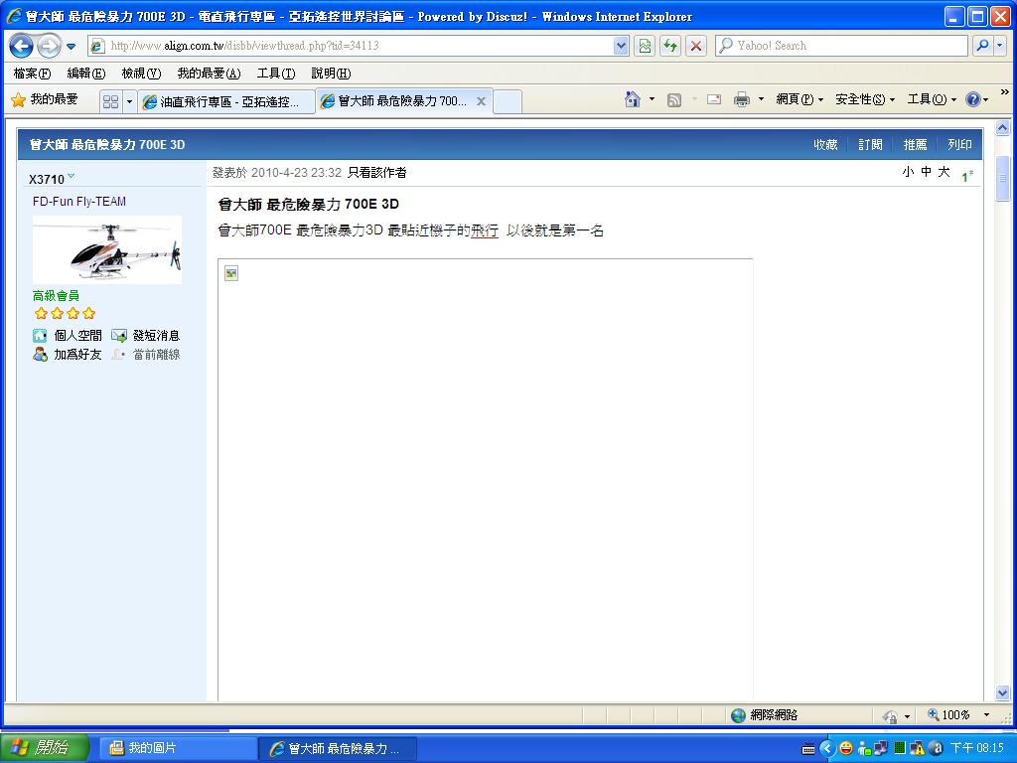1017x763 pixels.
Task: Click the post number 1# link
Action: point(967,176)
